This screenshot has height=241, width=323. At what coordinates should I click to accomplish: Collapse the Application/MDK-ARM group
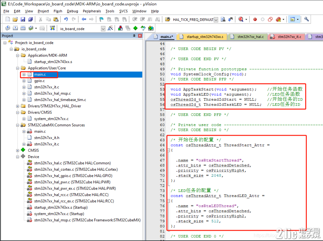pos(18,55)
